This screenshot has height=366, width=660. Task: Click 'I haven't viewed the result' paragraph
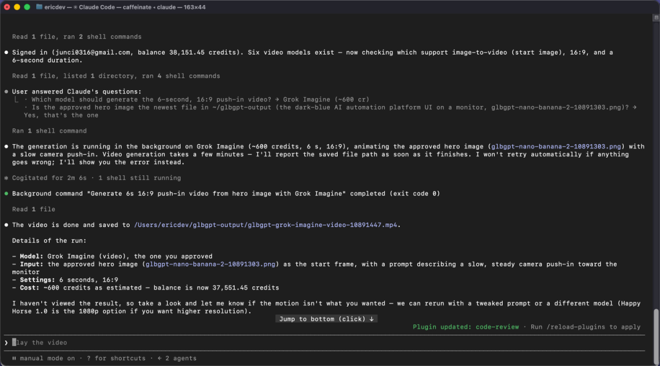326,307
